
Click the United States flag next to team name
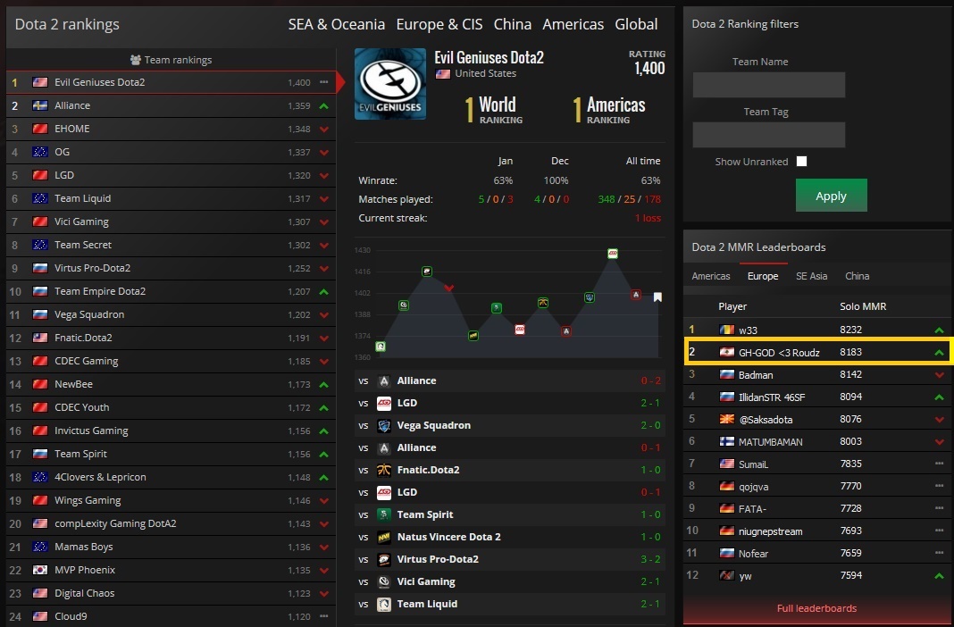[x=444, y=73]
